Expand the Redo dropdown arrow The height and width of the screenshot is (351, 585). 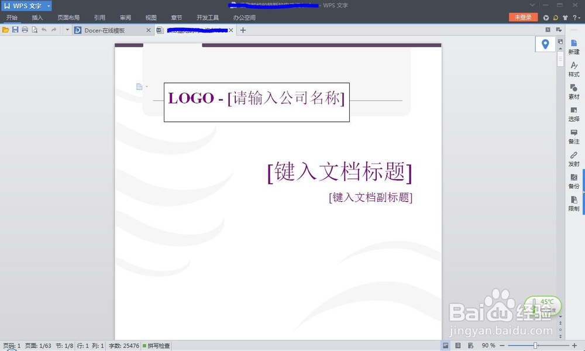coord(58,30)
